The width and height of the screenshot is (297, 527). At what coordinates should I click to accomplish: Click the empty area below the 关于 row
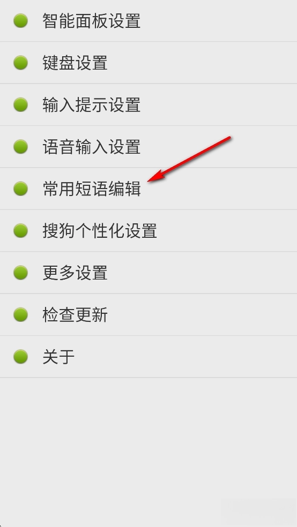(148, 452)
